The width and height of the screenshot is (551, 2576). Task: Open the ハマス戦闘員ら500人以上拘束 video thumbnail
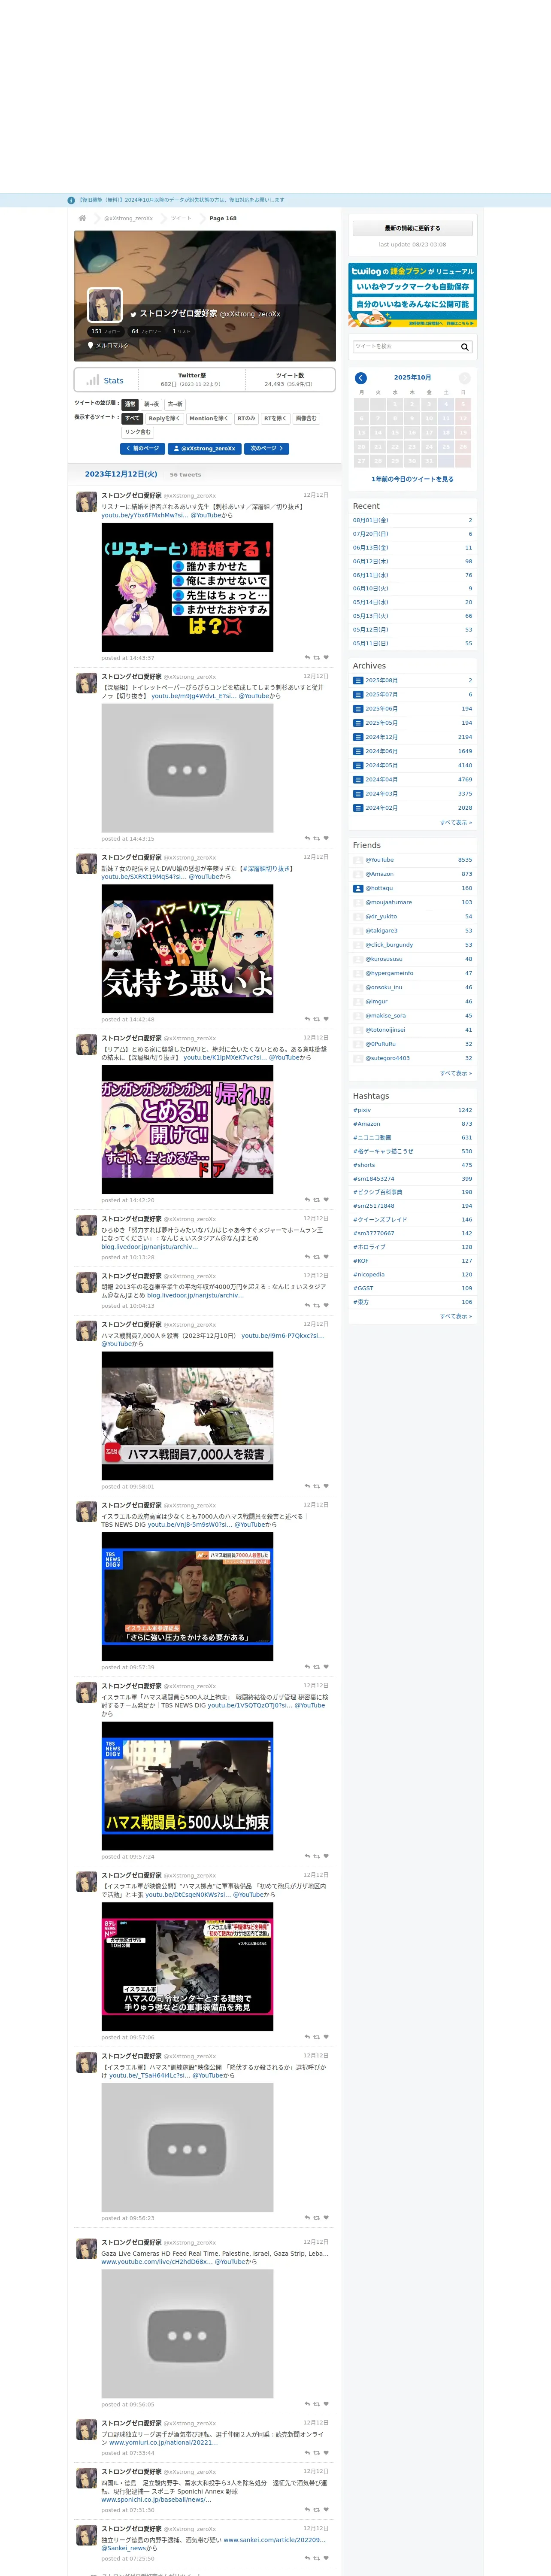[187, 1786]
